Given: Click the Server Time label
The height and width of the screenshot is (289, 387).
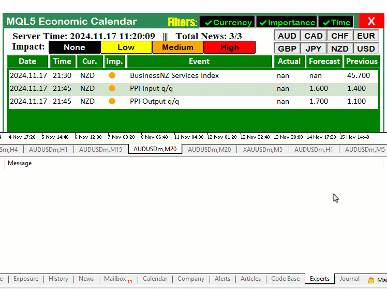Looking at the screenshot, I should [84, 36].
